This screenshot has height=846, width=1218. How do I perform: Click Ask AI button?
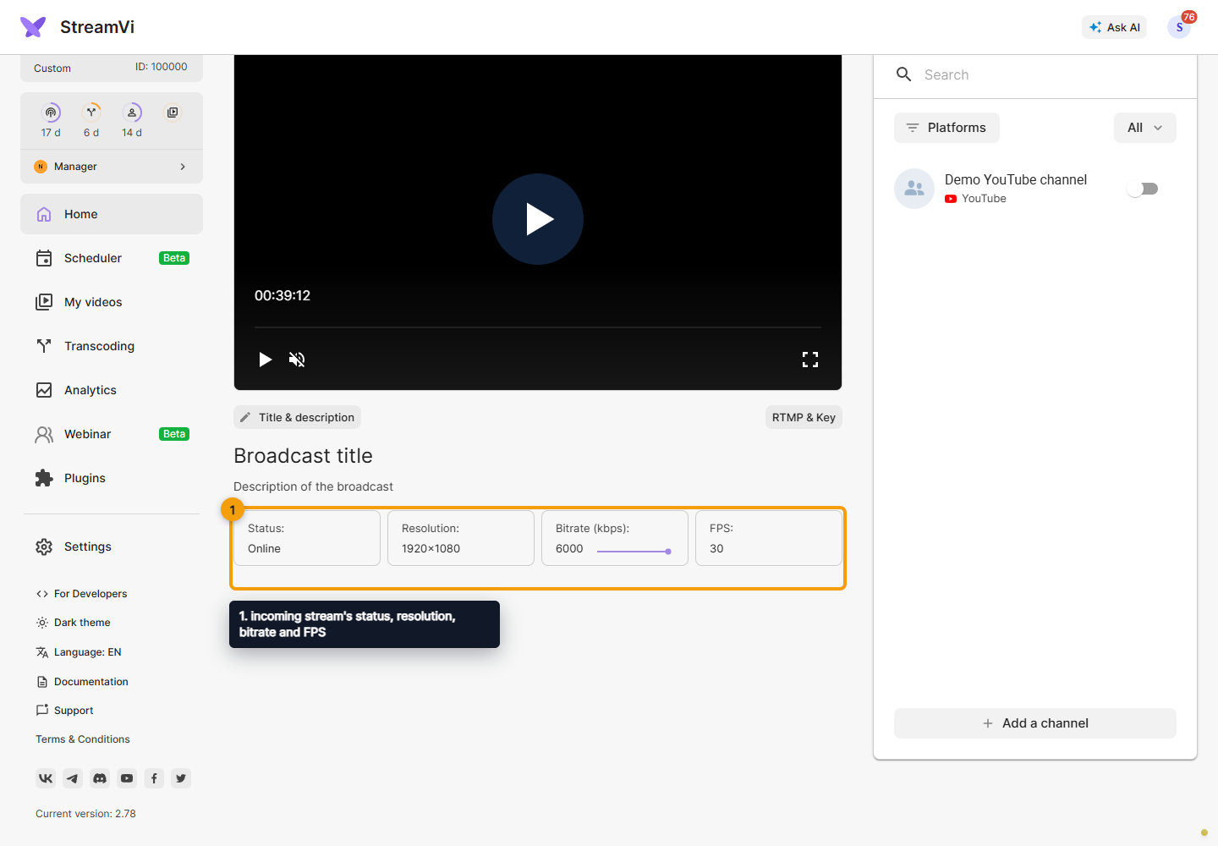pyautogui.click(x=1115, y=27)
